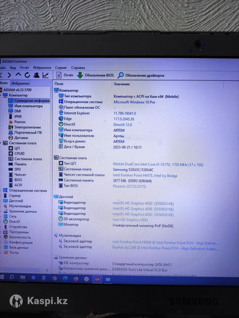The image size is (239, 318).
Task: Open the Справка menu
Action: (x=78, y=68)
